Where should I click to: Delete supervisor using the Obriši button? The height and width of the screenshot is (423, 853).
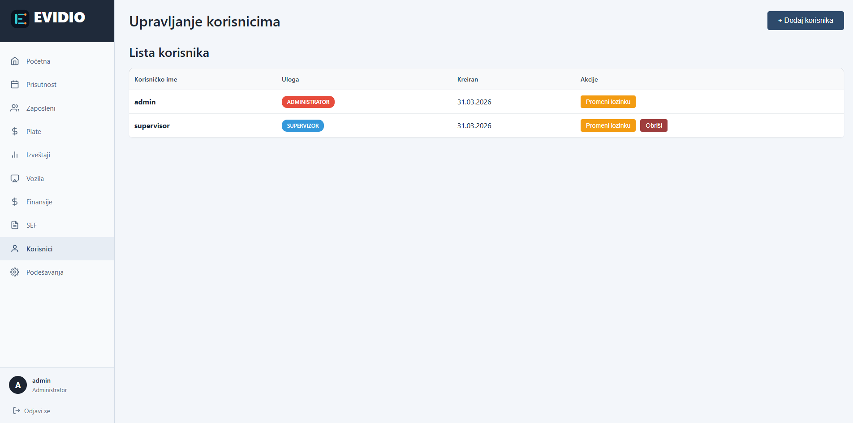(x=654, y=125)
